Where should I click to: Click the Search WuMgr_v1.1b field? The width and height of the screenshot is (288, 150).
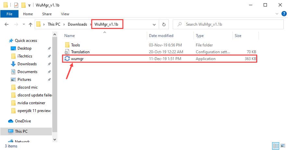[x=228, y=24]
